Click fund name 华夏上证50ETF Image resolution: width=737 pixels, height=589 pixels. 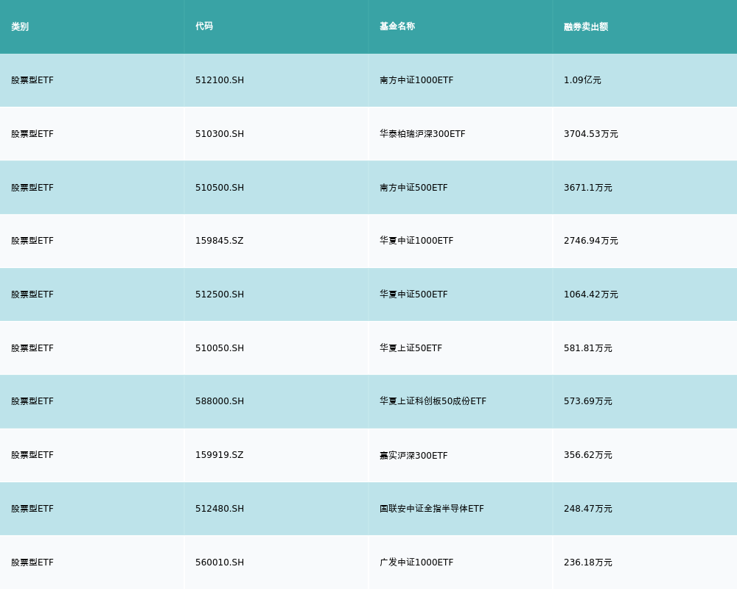coord(411,348)
